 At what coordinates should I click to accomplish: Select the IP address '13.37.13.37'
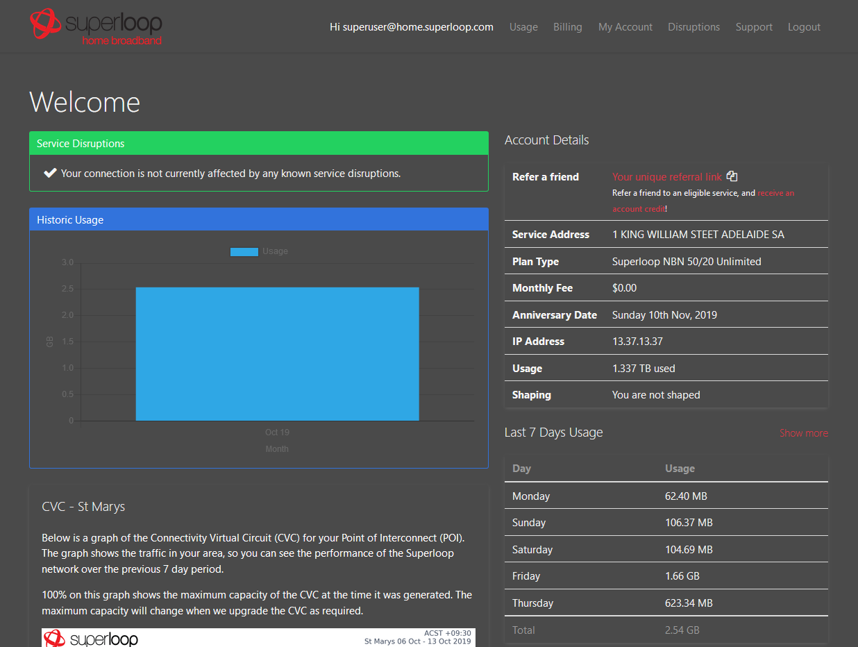pos(637,342)
